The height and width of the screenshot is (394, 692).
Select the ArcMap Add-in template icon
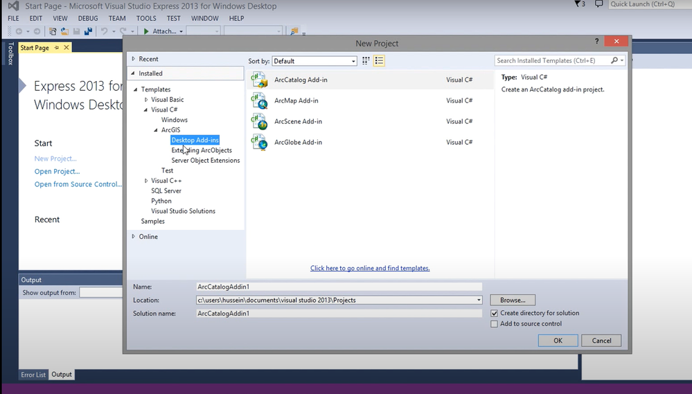259,100
